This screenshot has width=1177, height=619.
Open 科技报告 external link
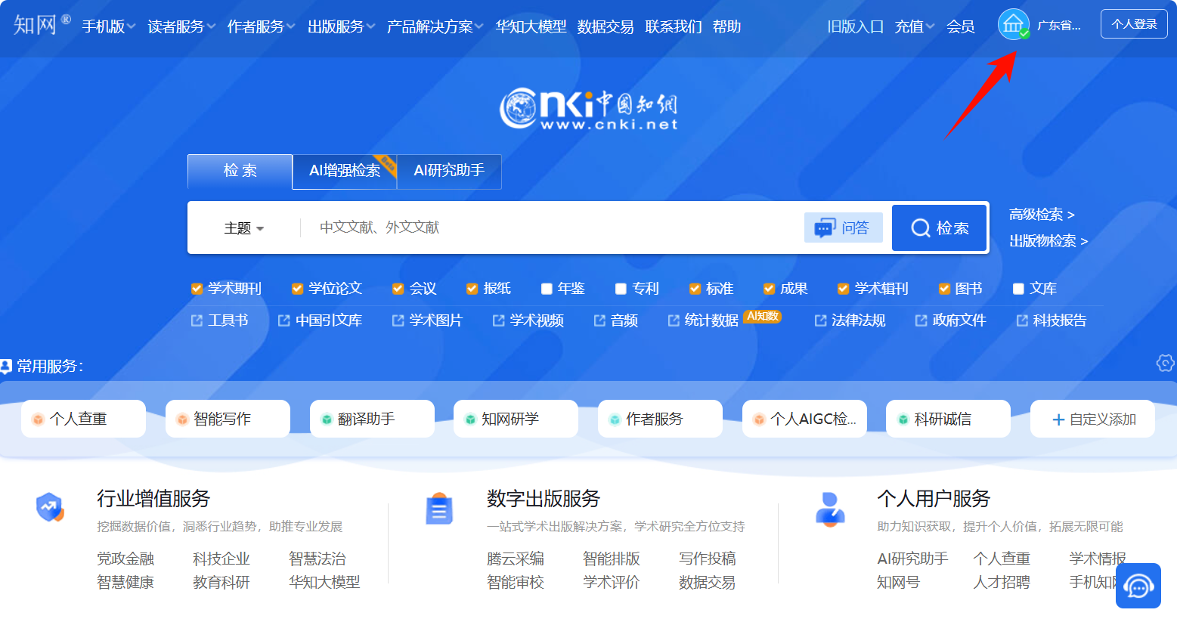click(x=1051, y=320)
